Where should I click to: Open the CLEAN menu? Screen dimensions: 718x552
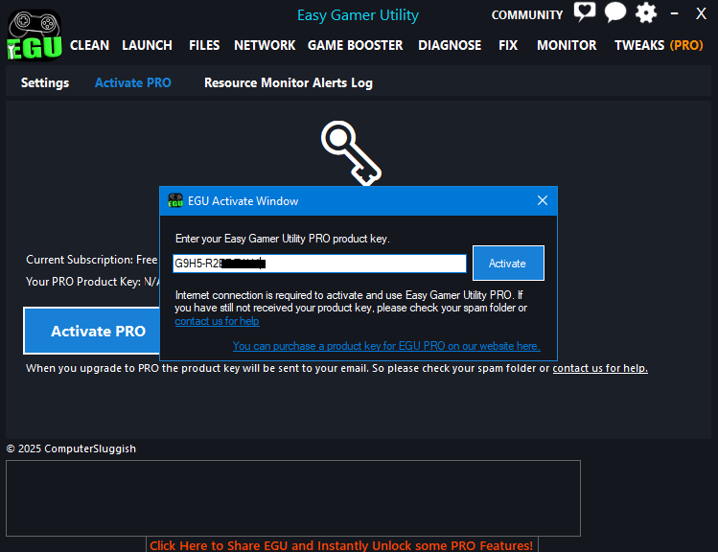89,45
